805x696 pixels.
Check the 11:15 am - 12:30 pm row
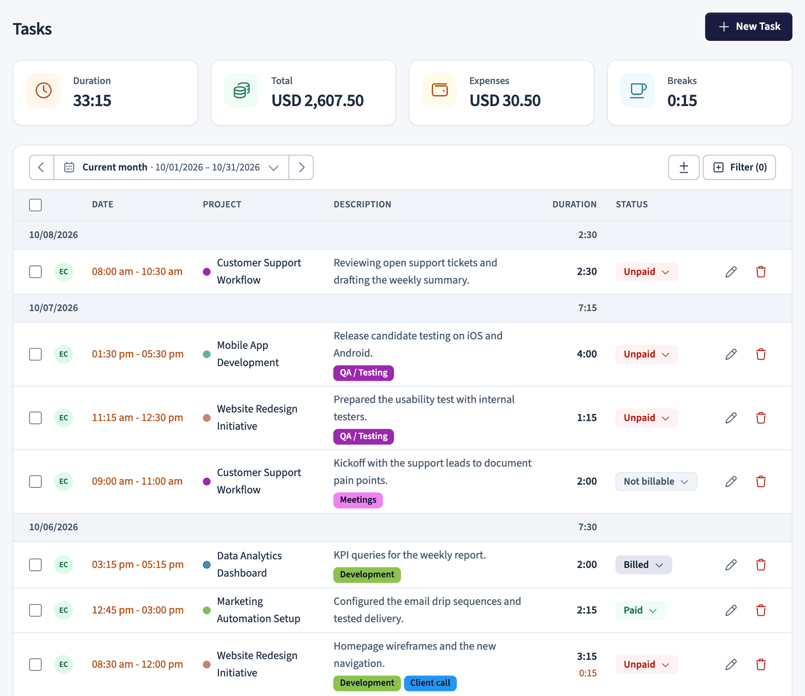[35, 418]
